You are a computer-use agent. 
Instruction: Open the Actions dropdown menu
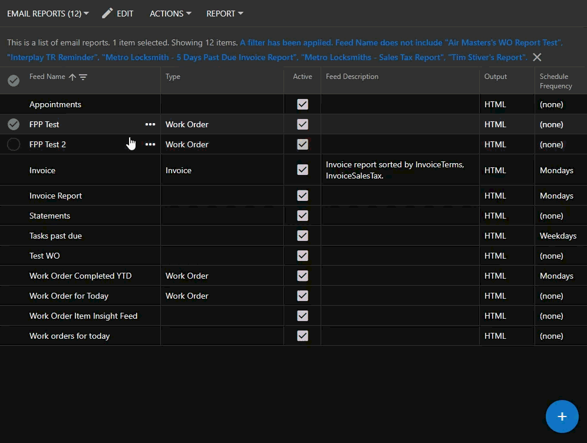point(170,14)
